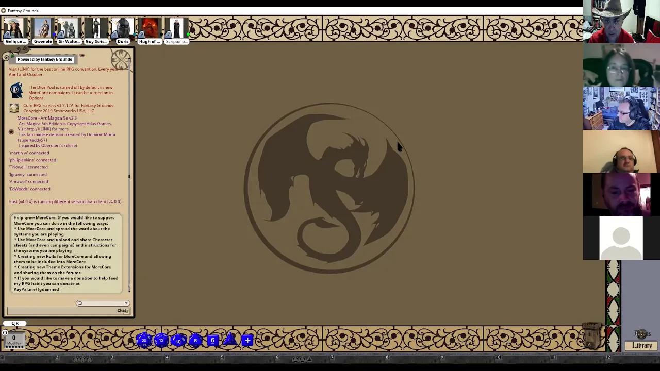Image resolution: width=660 pixels, height=371 pixels.
Task: Click "'Anrawel' connected" message
Action: tap(28, 181)
